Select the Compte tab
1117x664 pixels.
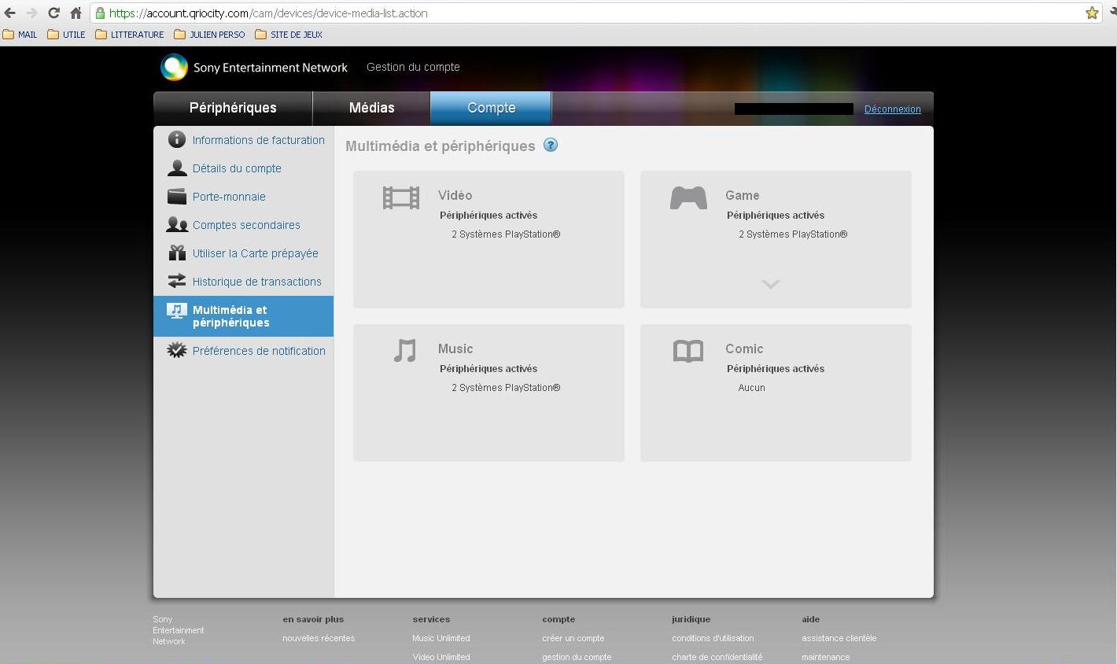tap(491, 108)
